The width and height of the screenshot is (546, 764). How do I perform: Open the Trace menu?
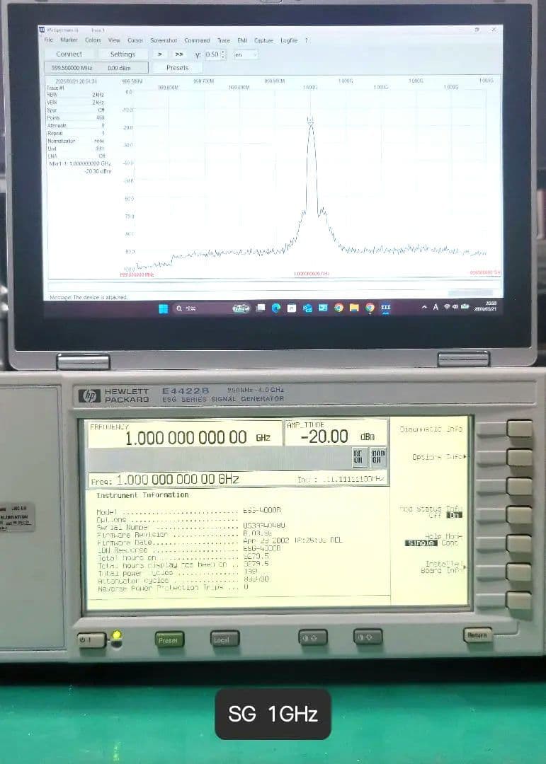224,40
